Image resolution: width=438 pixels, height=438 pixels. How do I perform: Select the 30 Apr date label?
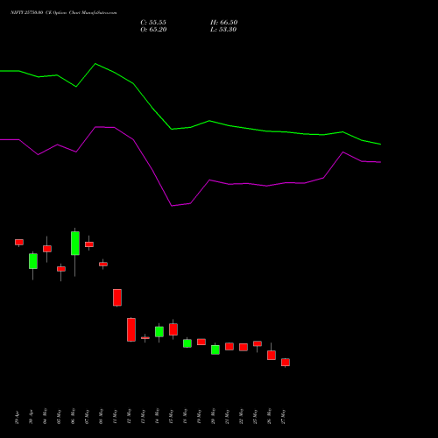pos(31,417)
